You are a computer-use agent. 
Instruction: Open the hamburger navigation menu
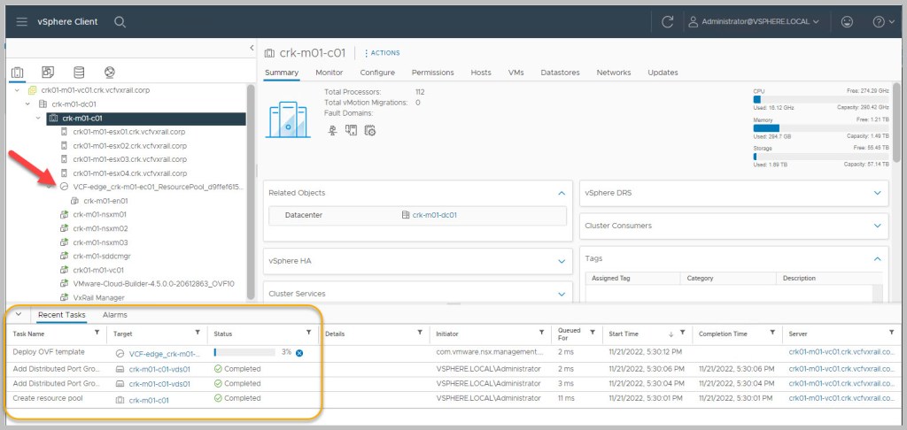click(x=21, y=21)
